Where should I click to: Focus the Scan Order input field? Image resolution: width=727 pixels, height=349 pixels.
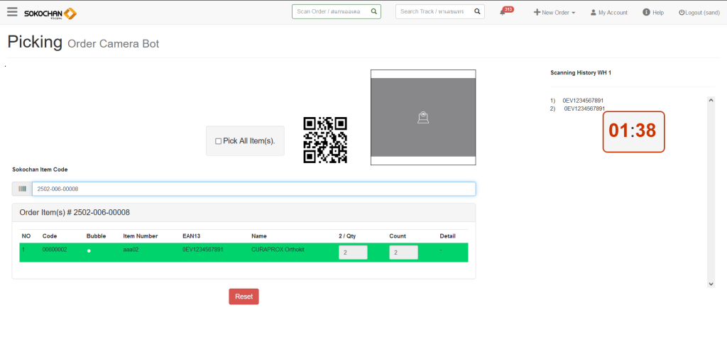(331, 12)
